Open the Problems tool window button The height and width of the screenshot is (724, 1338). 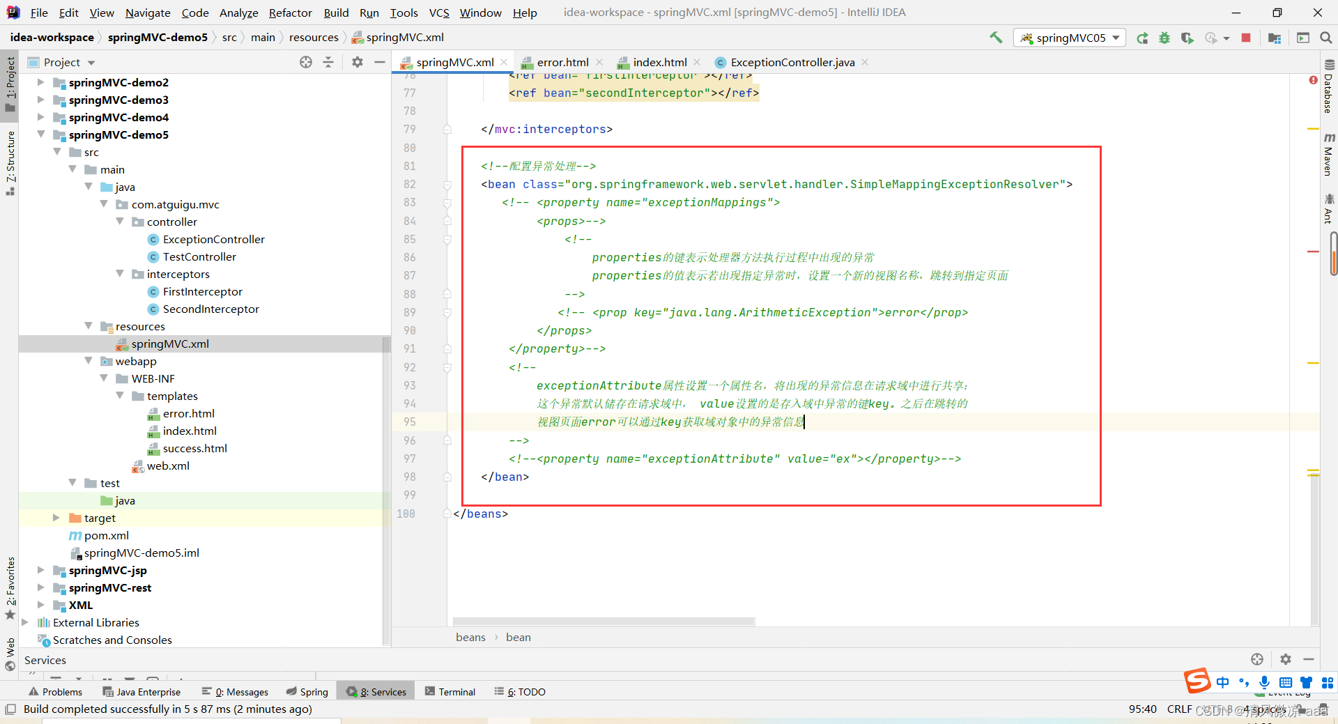pyautogui.click(x=55, y=692)
